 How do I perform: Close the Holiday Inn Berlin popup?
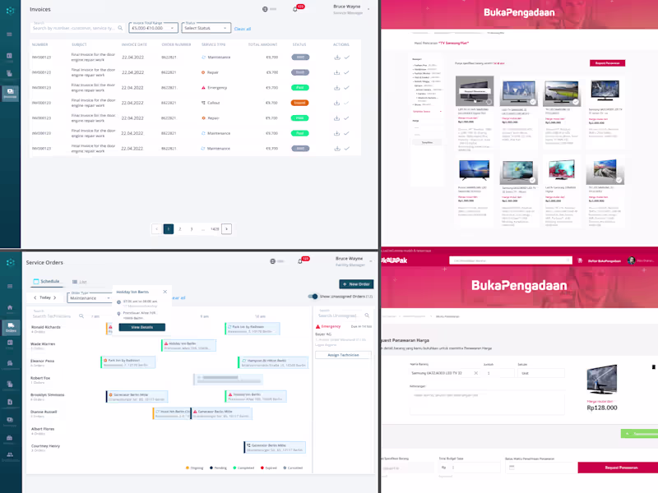pyautogui.click(x=165, y=292)
